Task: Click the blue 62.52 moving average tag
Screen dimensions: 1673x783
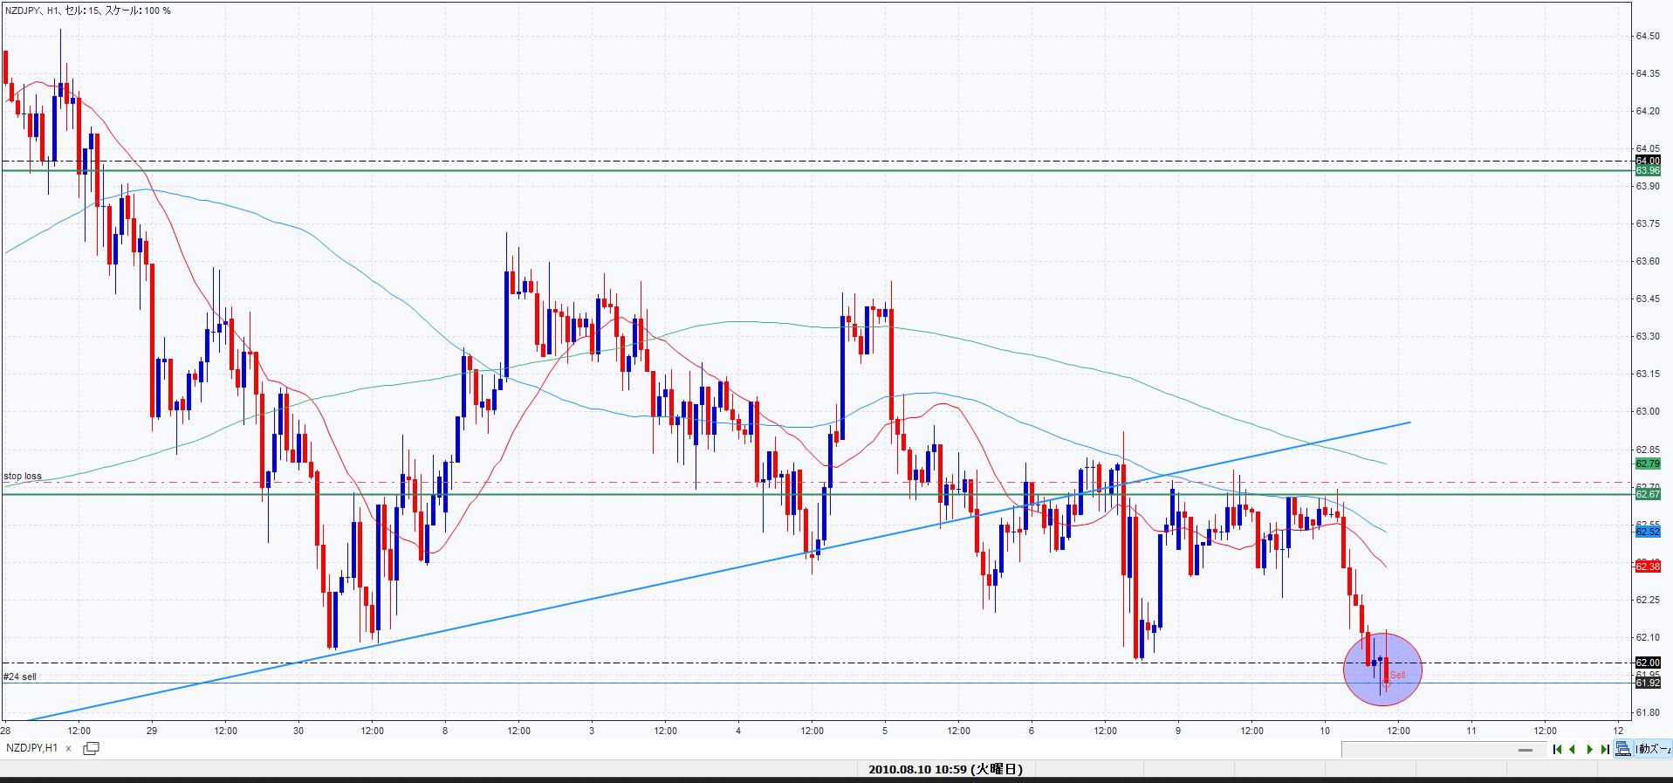Action: pos(1648,531)
